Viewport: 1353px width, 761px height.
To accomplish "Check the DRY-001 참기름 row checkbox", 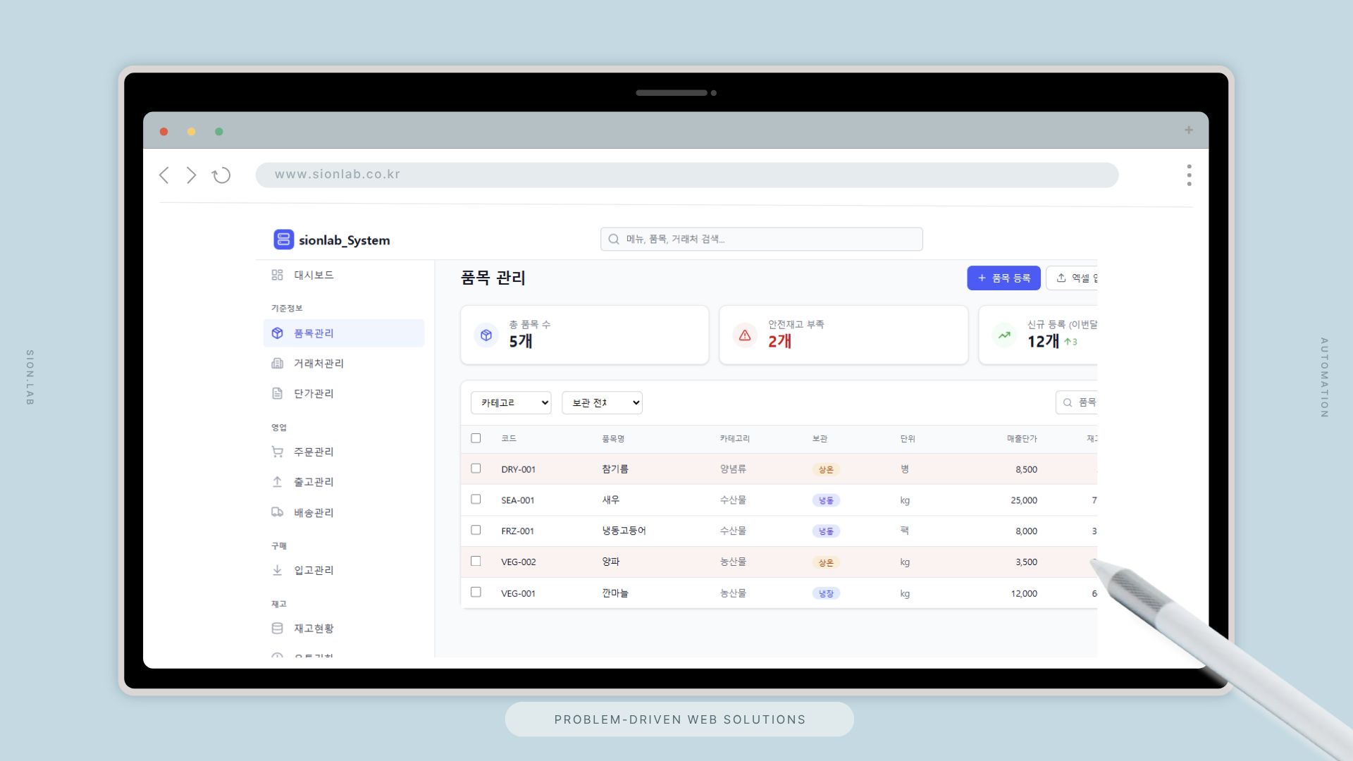I will 476,469.
